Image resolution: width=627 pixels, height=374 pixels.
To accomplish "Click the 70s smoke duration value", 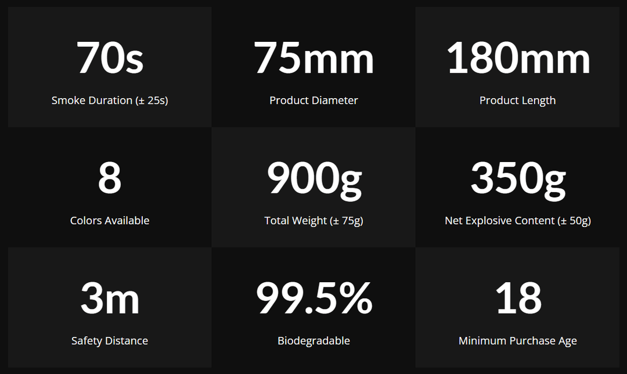I will (110, 59).
